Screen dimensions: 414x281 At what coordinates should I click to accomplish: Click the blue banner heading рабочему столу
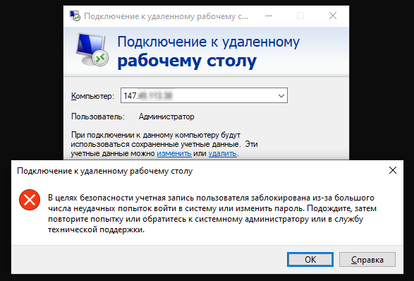[x=187, y=61]
